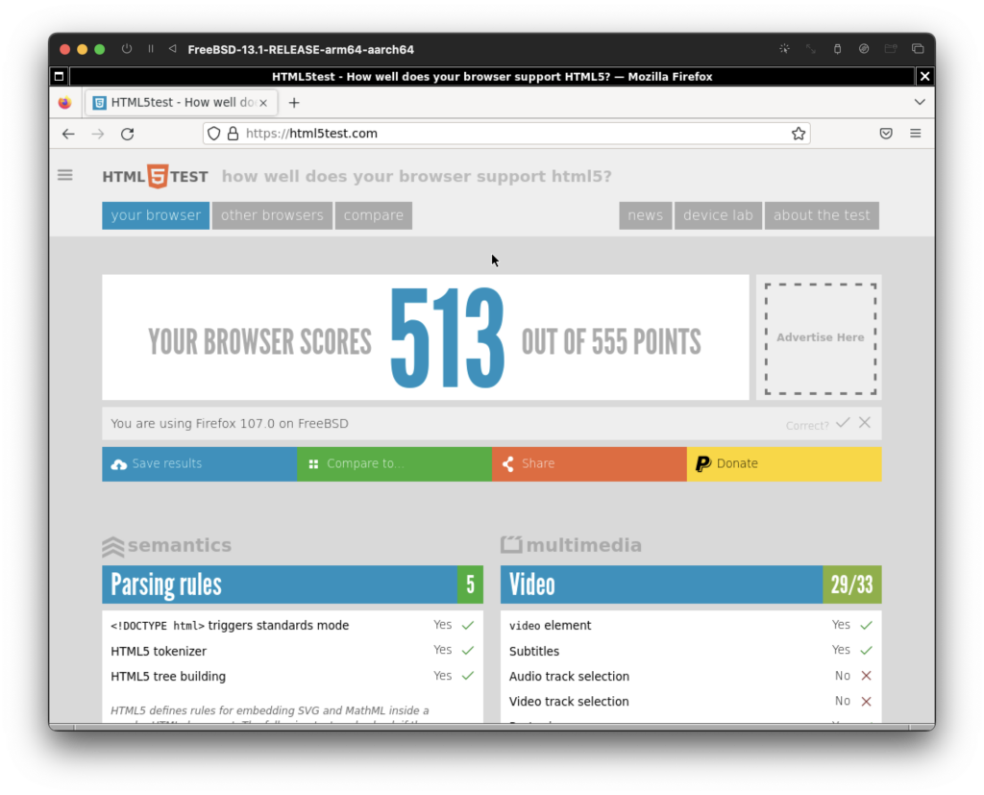Click the HTML5 TEST logo
Screen dimensions: 984x795
pyautogui.click(x=155, y=177)
